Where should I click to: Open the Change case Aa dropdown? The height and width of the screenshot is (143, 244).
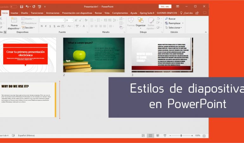click(70, 26)
